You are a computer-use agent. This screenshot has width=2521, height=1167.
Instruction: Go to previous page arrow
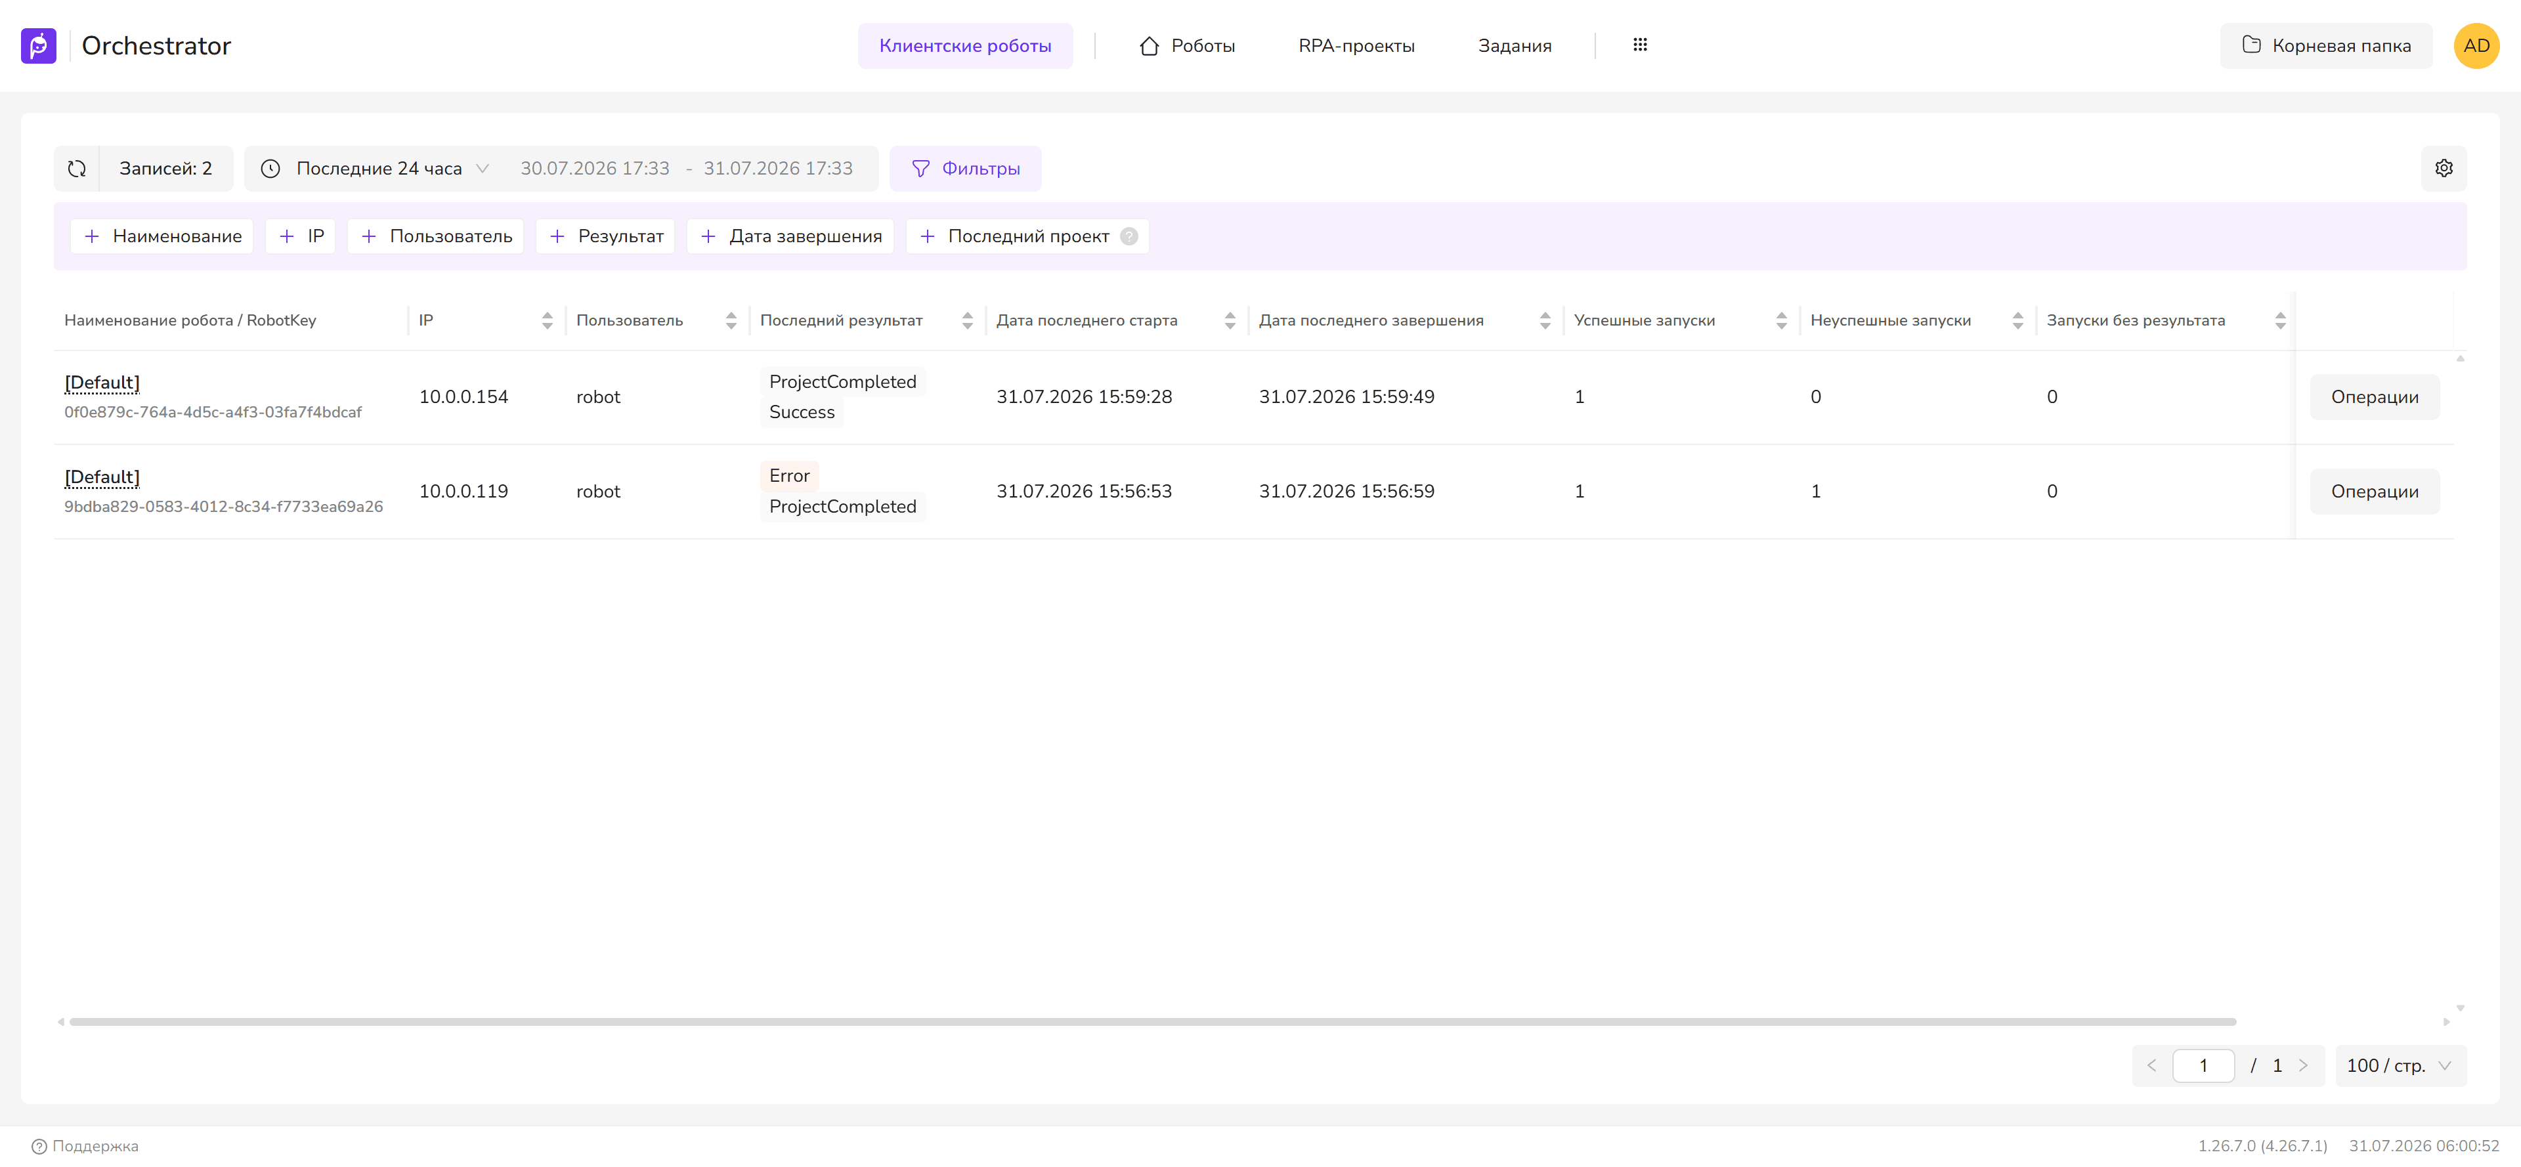coord(2152,1065)
